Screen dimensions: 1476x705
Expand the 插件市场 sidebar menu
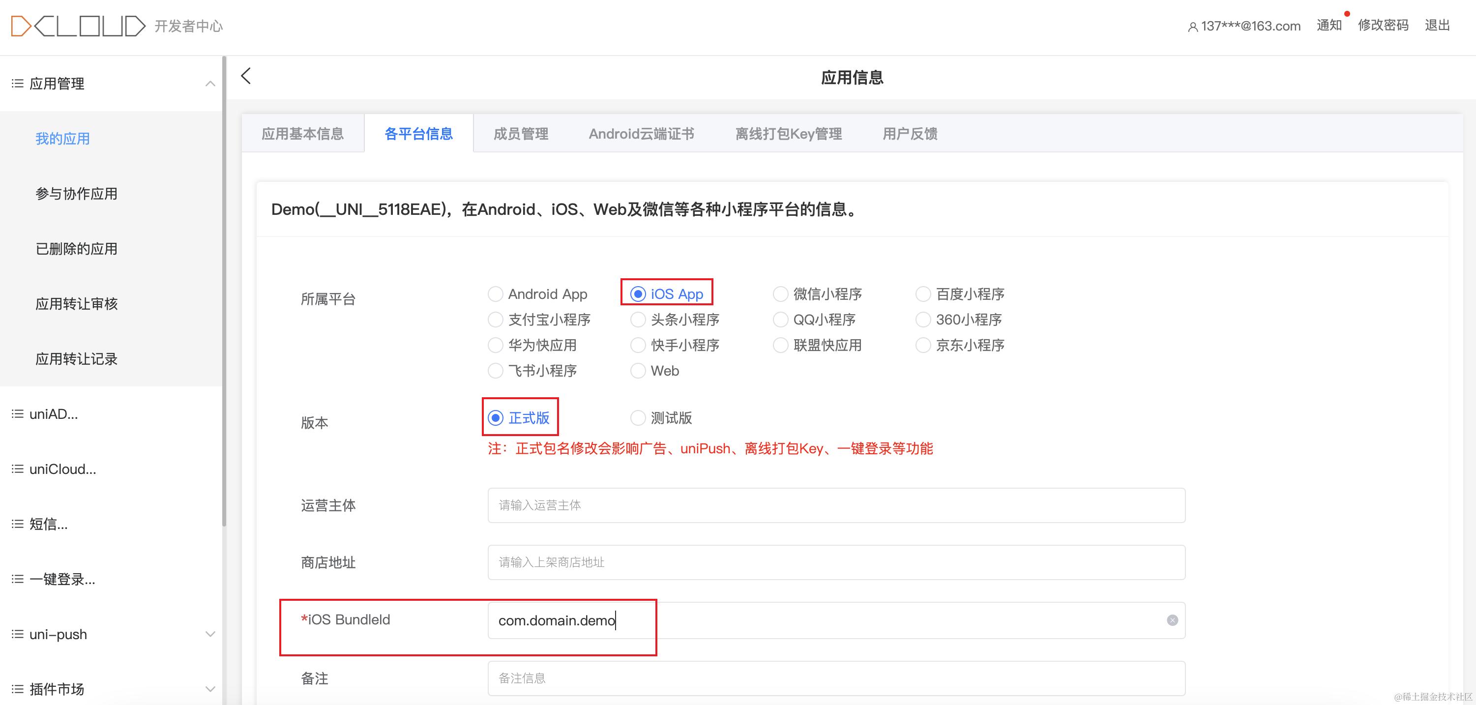[210, 689]
